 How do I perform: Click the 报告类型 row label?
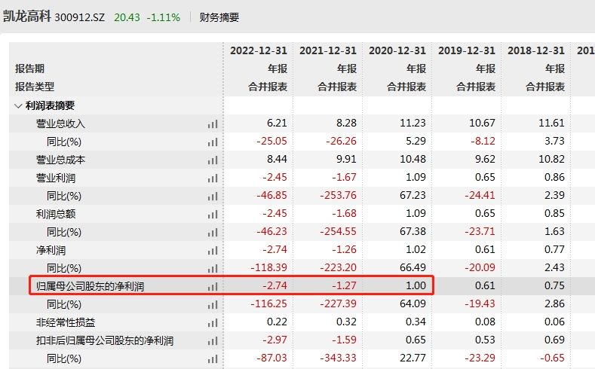click(x=35, y=87)
